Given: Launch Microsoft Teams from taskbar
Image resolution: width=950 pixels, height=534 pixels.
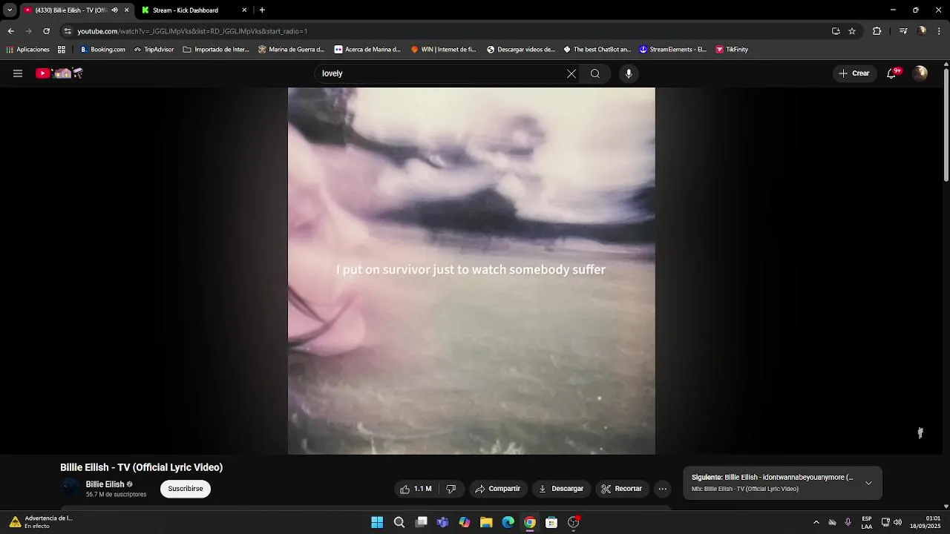Looking at the screenshot, I should (x=443, y=523).
